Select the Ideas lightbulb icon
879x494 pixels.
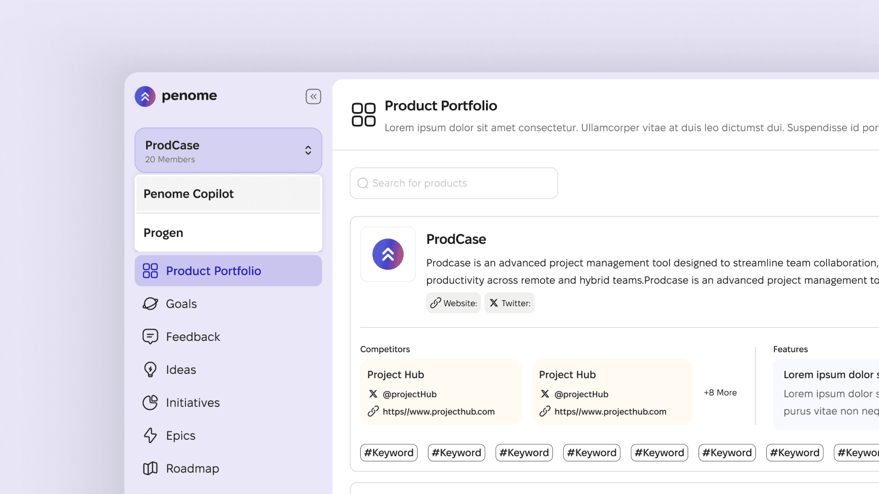tap(150, 369)
